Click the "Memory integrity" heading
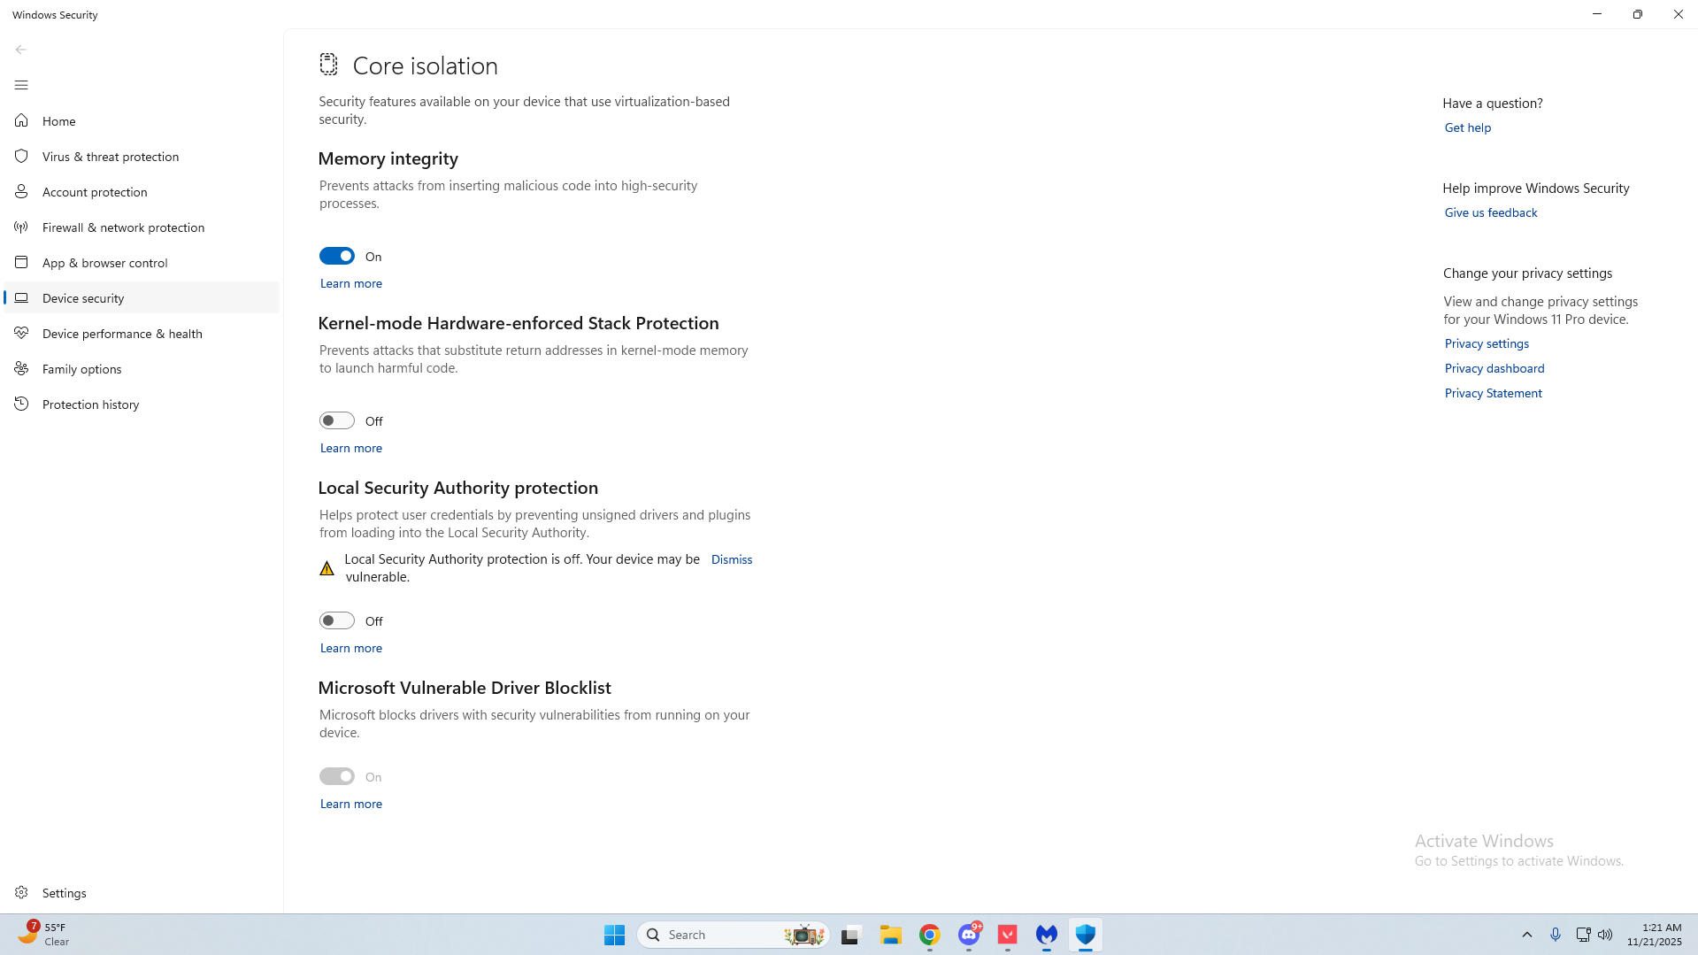Viewport: 1698px width, 955px height. (388, 158)
